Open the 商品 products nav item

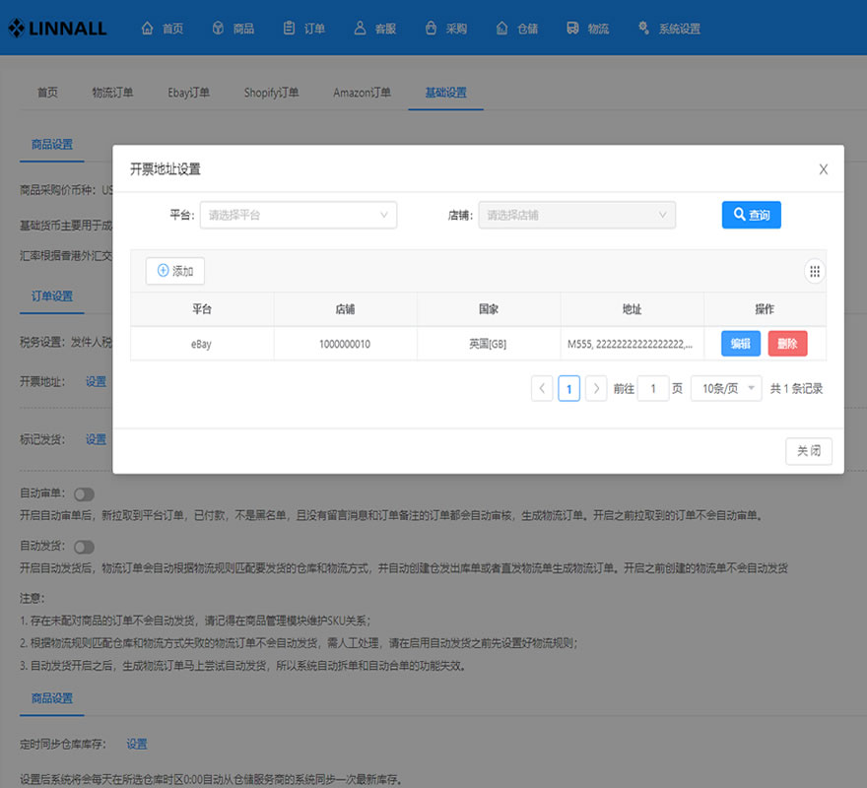[x=233, y=29]
